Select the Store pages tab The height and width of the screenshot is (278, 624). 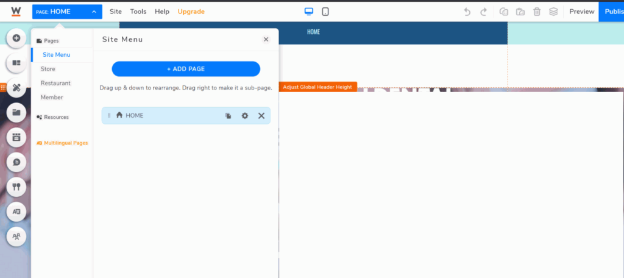pos(48,69)
